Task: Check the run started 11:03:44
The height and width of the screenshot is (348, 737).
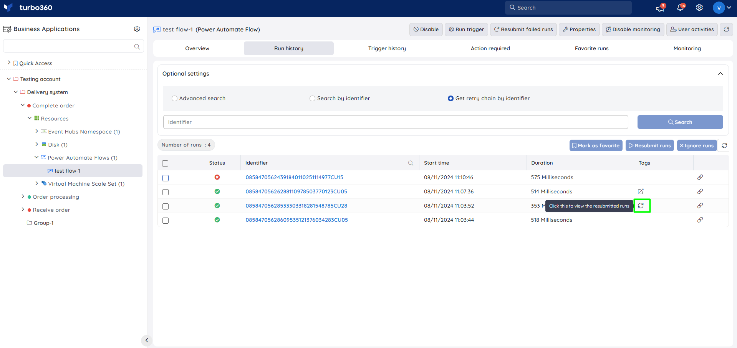Action: pyautogui.click(x=166, y=221)
